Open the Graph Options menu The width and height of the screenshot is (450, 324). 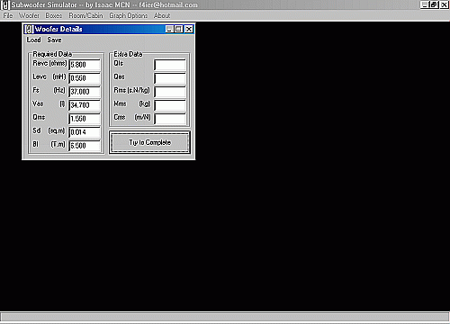click(x=129, y=15)
